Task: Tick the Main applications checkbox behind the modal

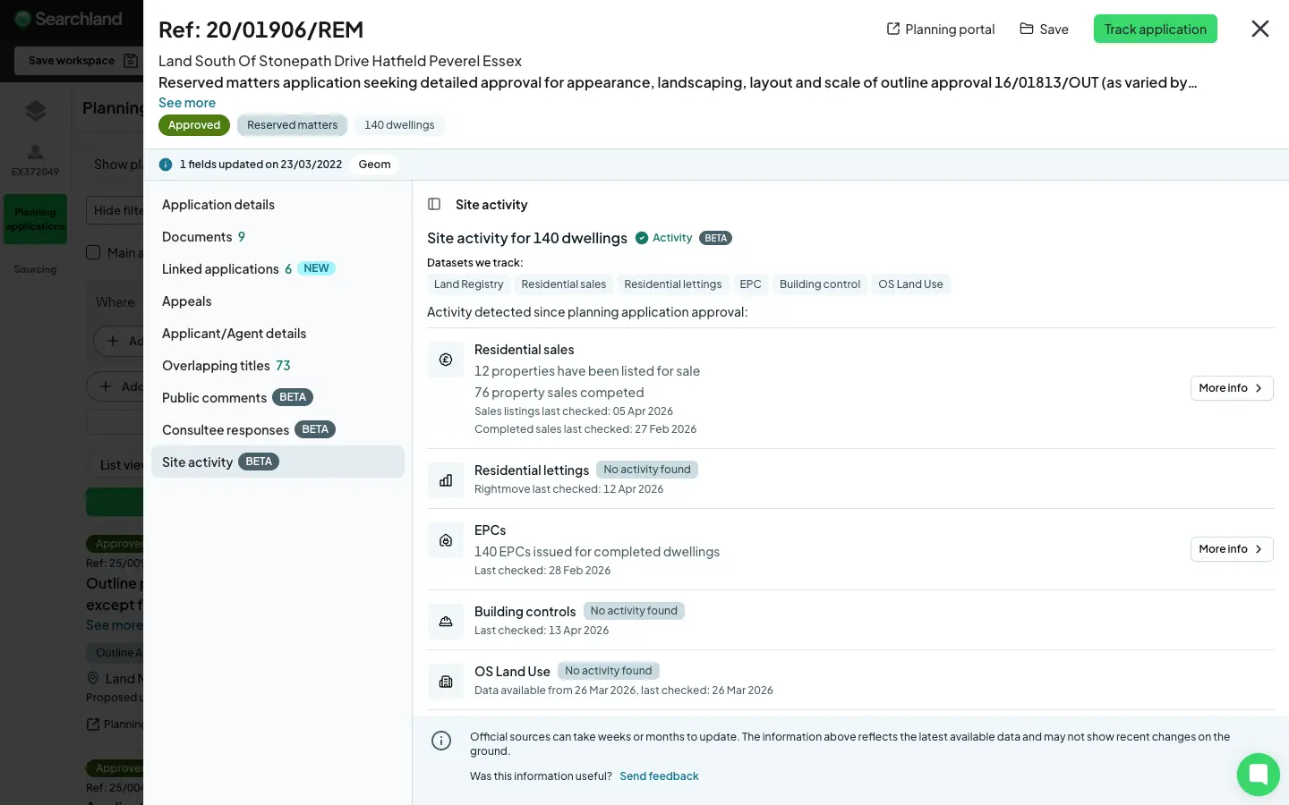Action: coord(93,252)
